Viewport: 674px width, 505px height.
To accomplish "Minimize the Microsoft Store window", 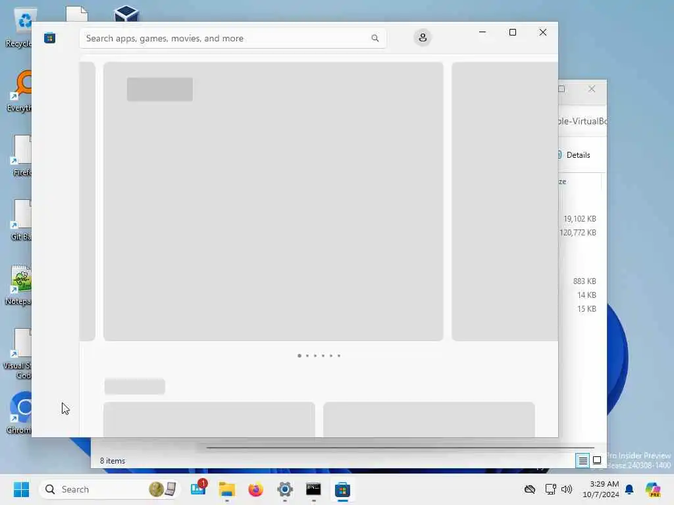I will tap(482, 32).
